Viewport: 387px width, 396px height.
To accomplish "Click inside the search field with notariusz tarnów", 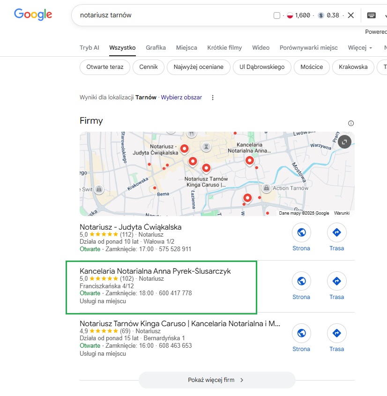I will pyautogui.click(x=169, y=15).
